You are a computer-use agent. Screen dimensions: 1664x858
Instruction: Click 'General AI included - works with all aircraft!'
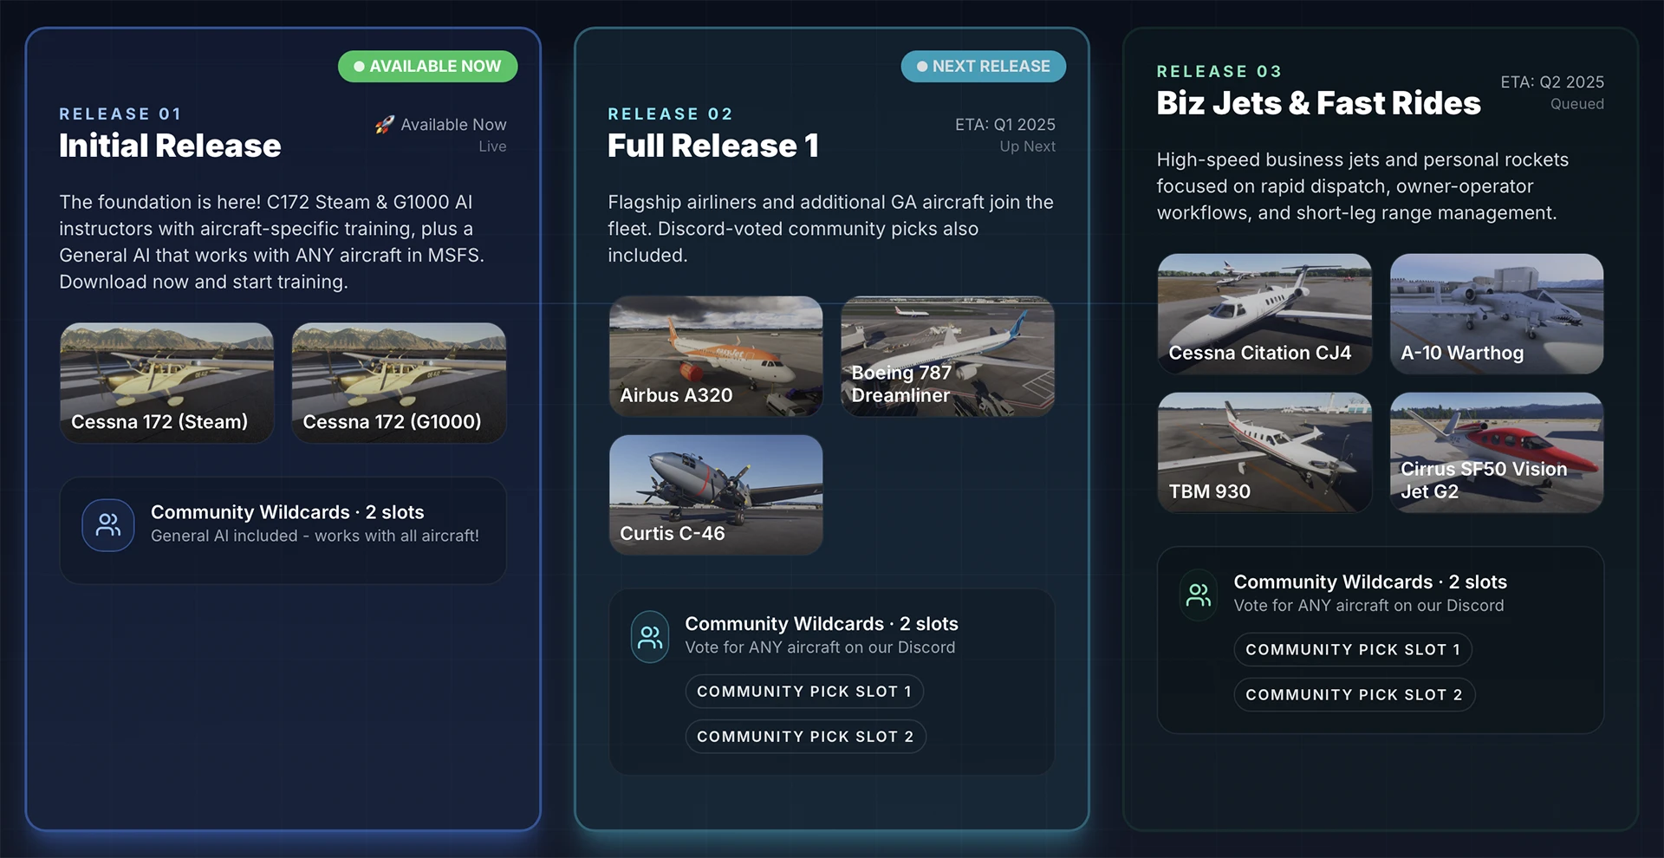click(x=315, y=536)
